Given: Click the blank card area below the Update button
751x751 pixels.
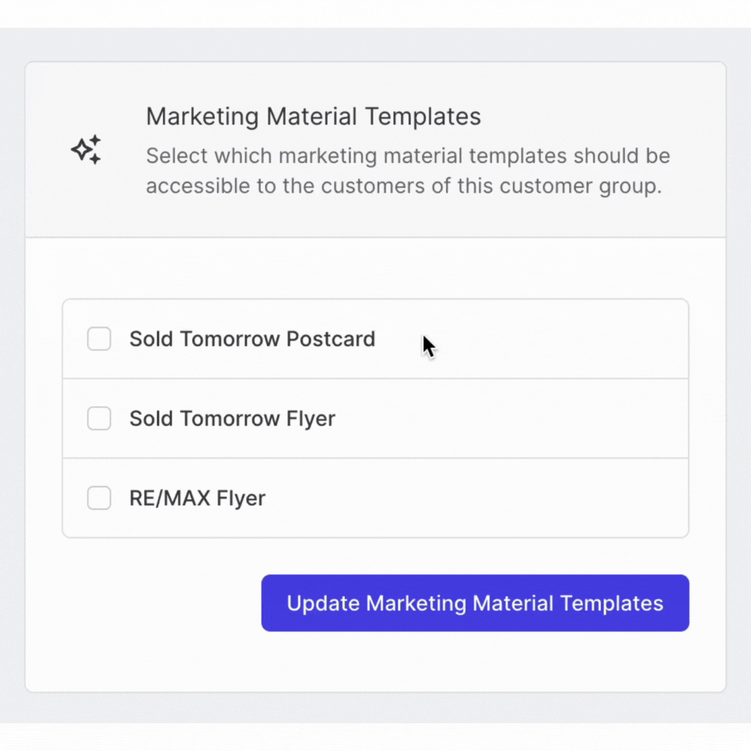Looking at the screenshot, I should 375,662.
